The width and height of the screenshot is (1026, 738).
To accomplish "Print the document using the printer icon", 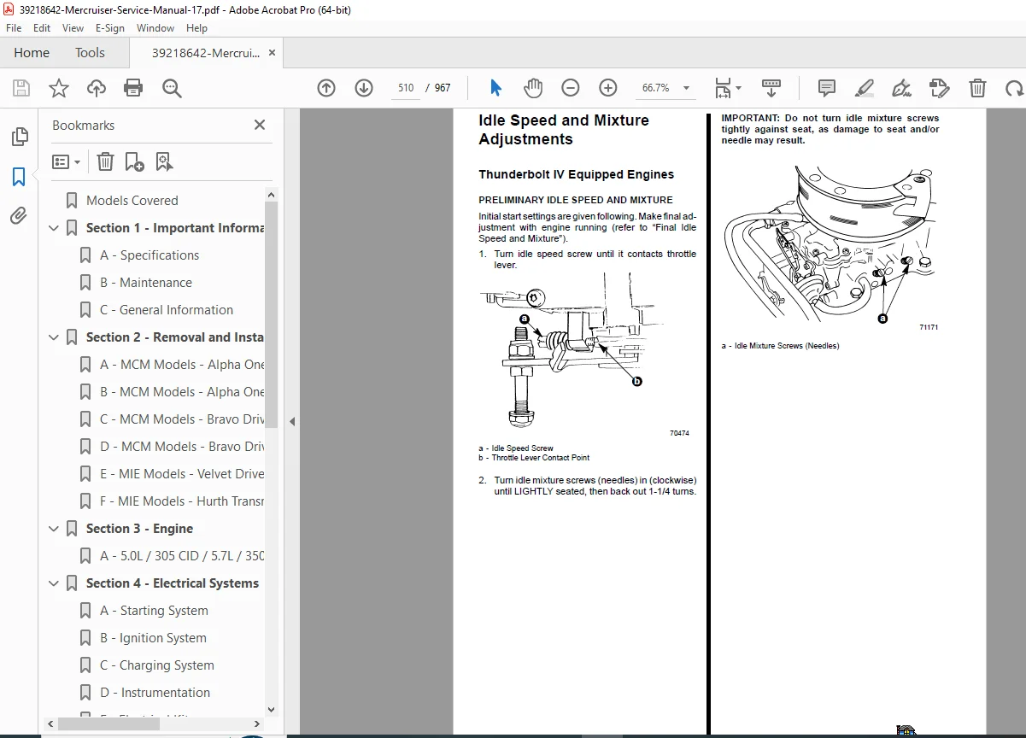I will 133,88.
